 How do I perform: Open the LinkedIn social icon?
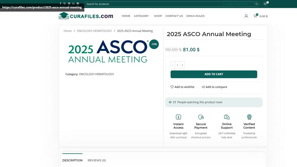(73, 3)
